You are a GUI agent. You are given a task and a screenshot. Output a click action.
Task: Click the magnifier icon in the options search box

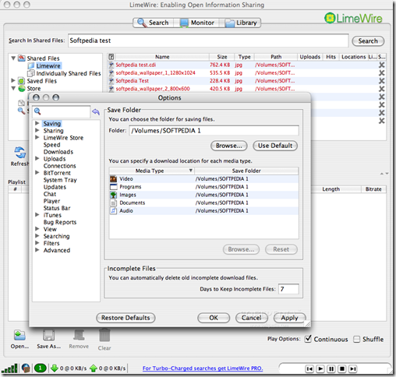37,111
